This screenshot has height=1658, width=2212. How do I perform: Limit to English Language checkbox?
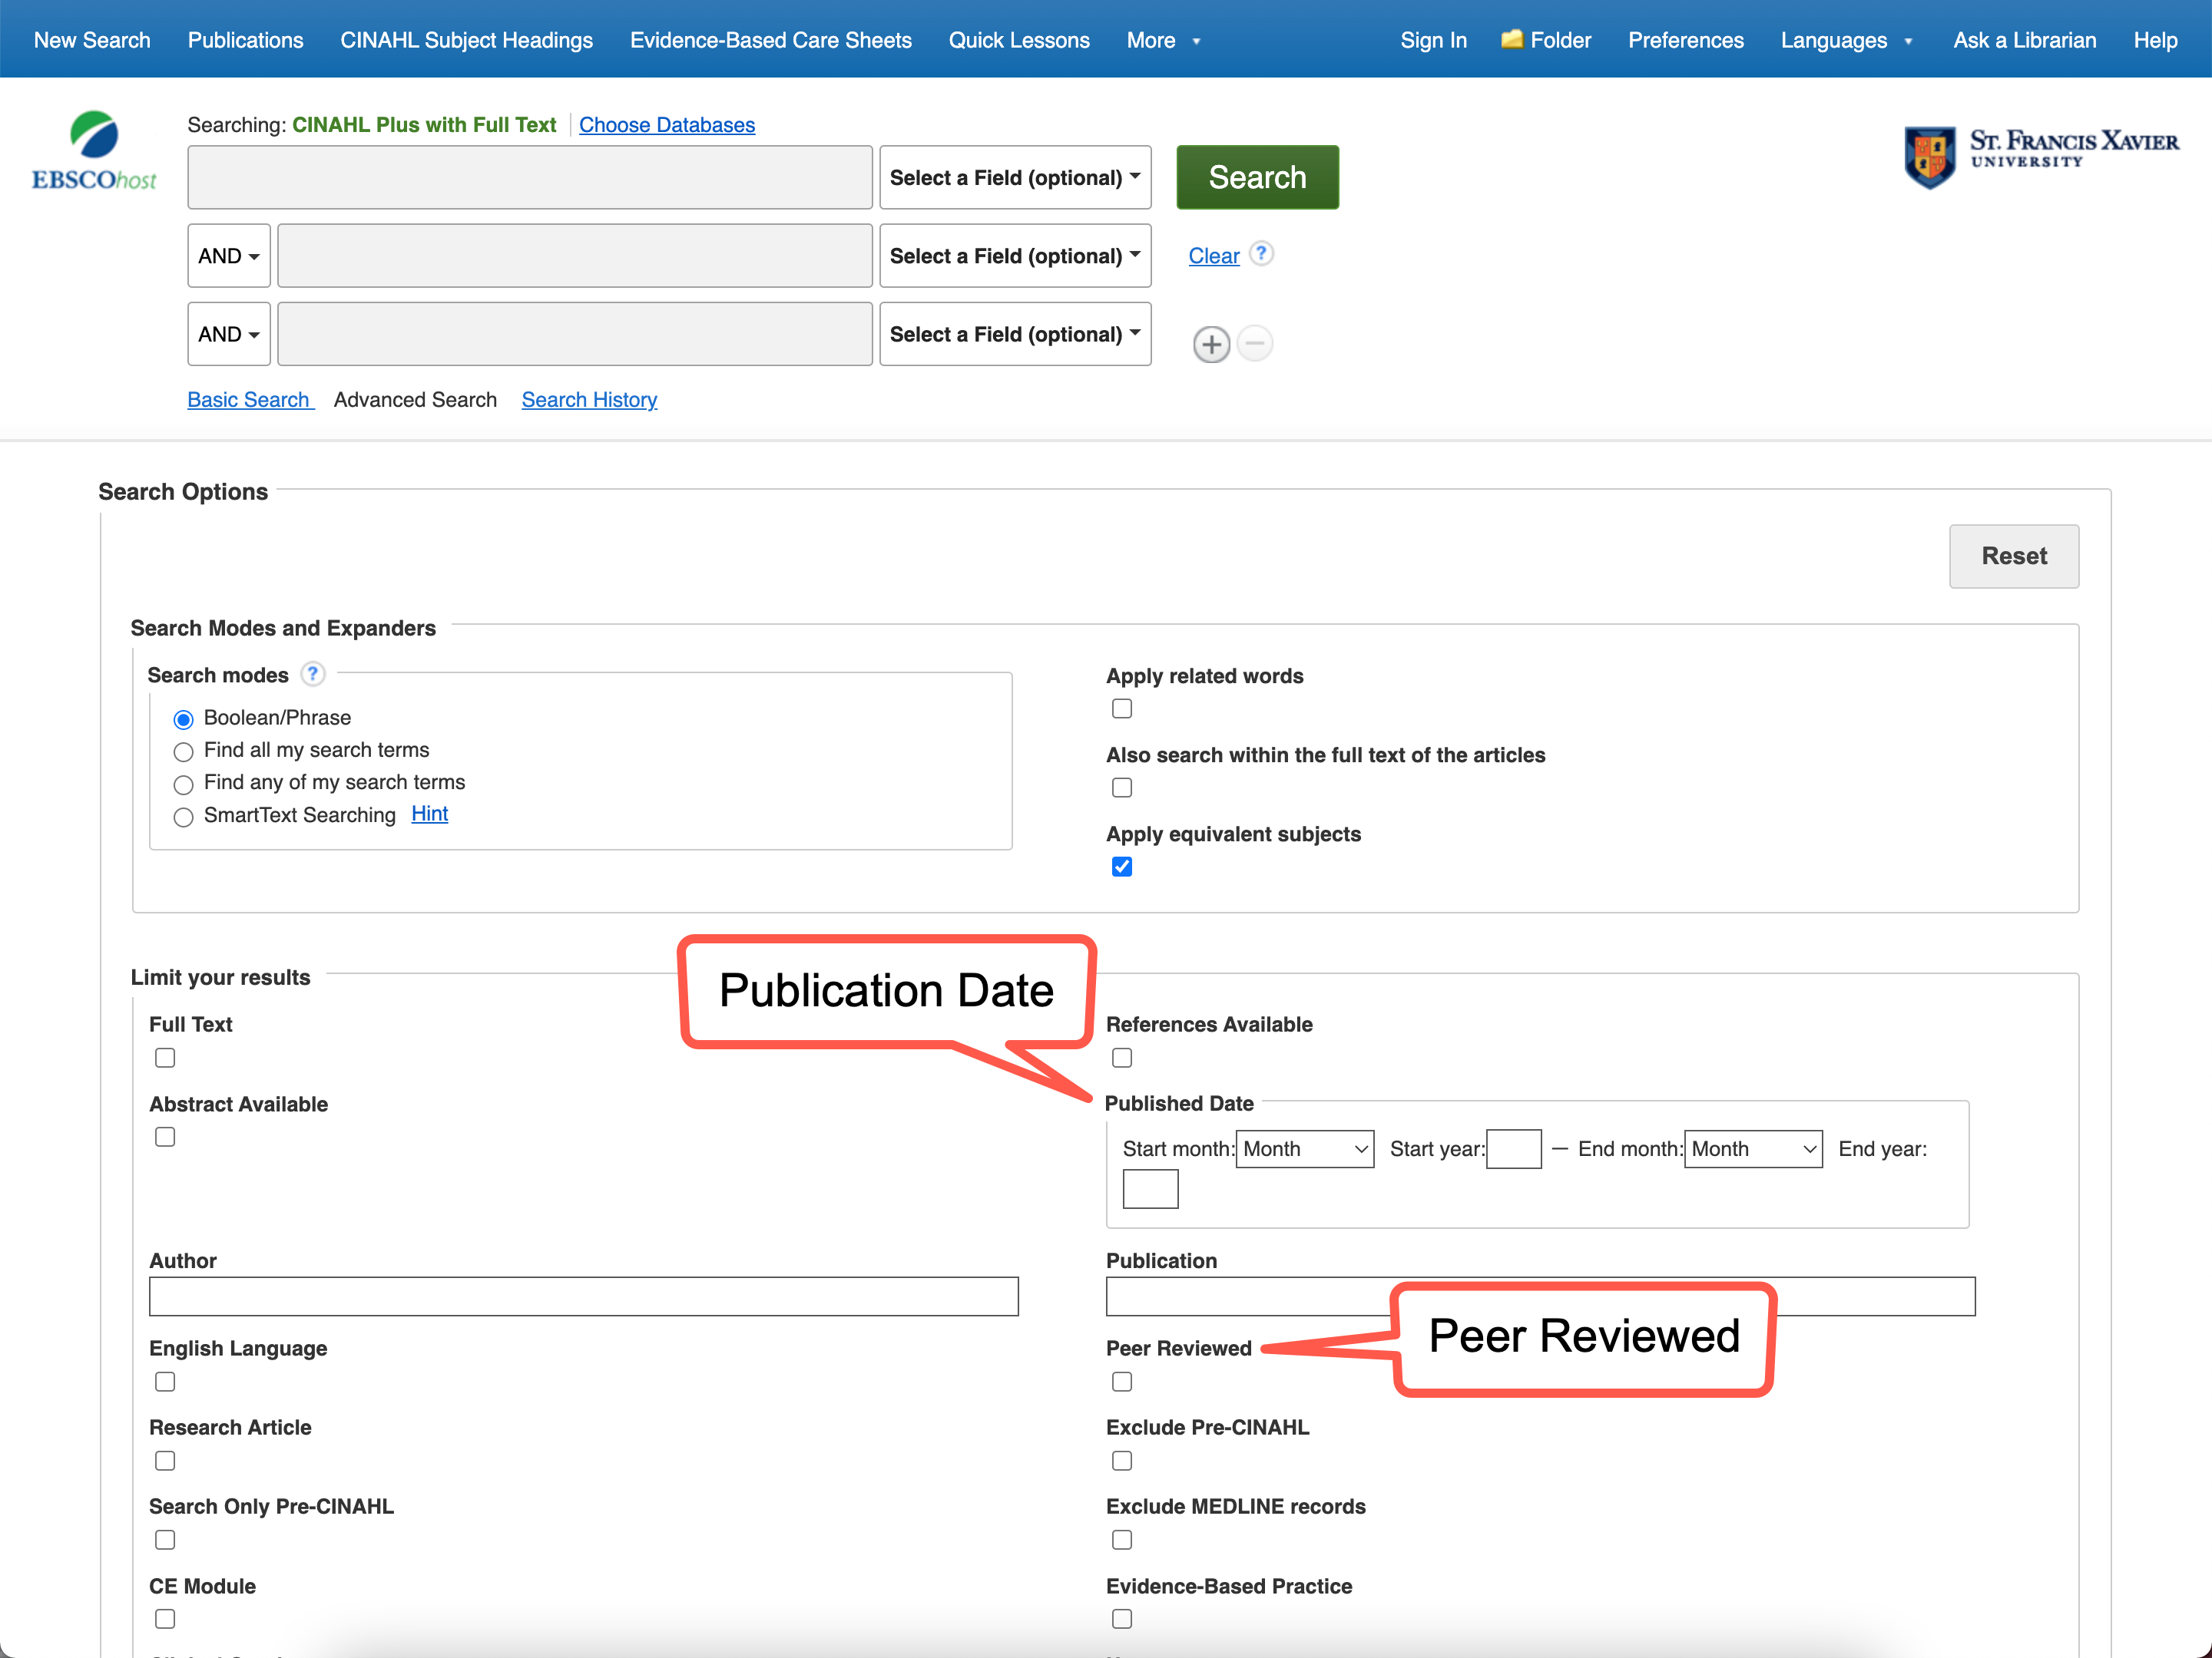[x=165, y=1381]
